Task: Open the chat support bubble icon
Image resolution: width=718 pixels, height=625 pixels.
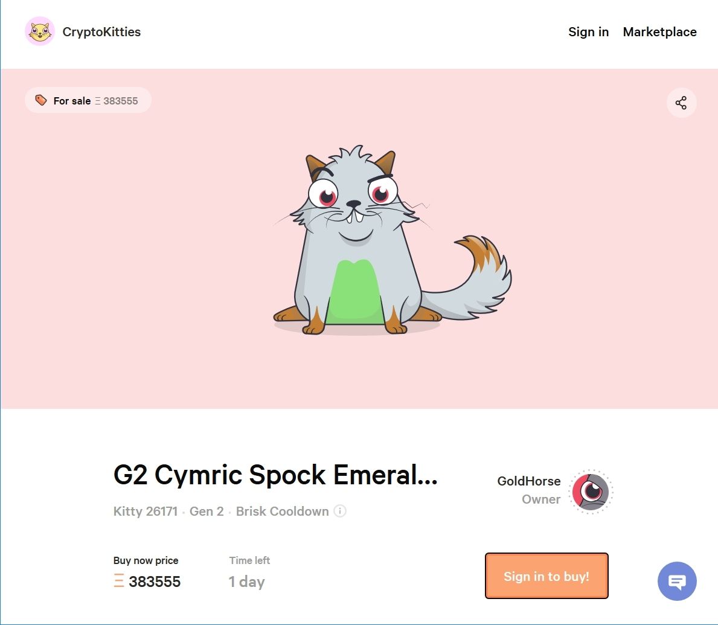Action: tap(677, 581)
